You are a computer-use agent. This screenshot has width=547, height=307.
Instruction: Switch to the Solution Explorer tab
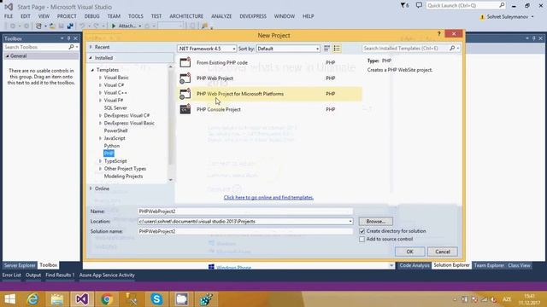(451, 265)
